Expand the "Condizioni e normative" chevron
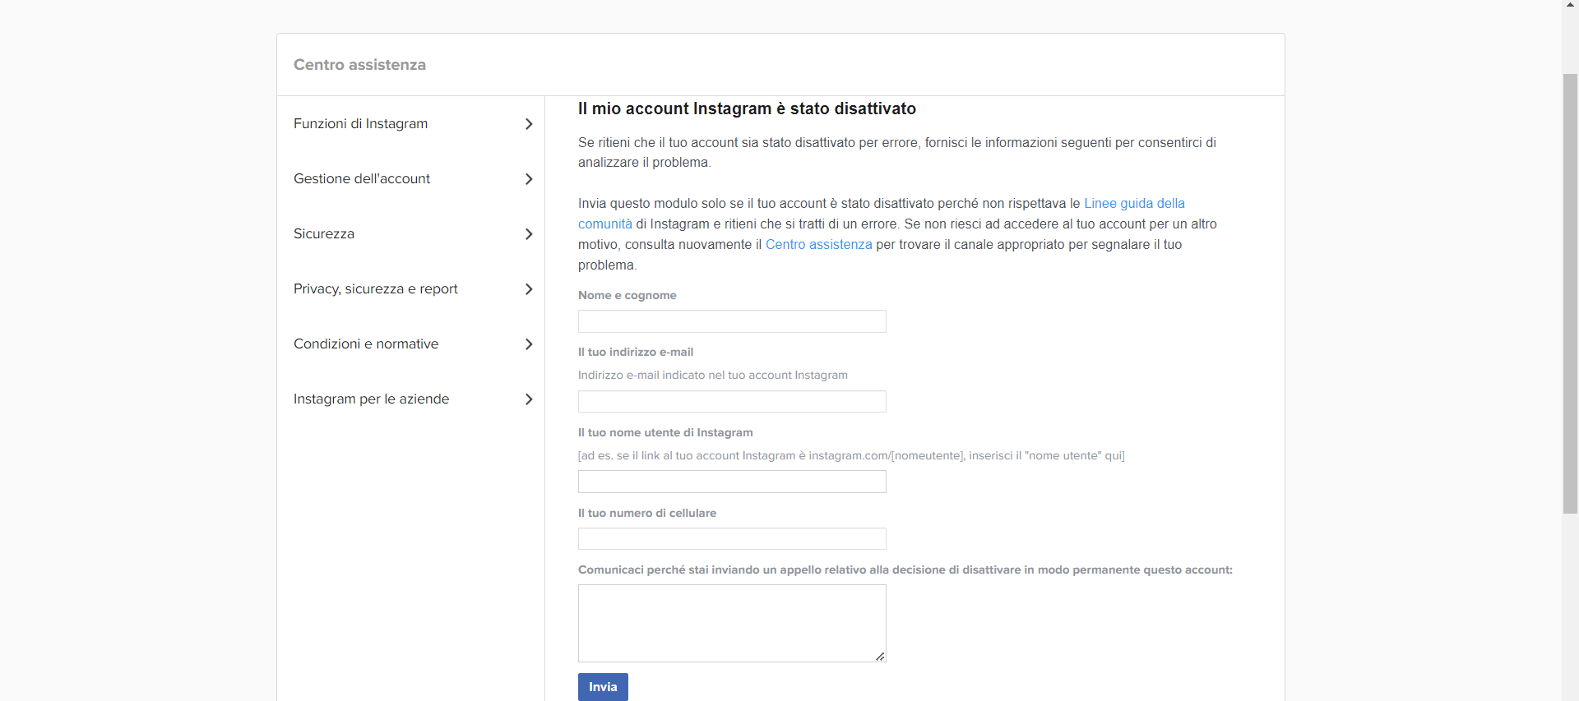Viewport: 1579px width, 701px height. click(529, 344)
